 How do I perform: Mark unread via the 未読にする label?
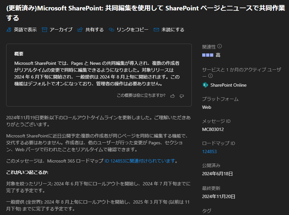tap(173, 30)
